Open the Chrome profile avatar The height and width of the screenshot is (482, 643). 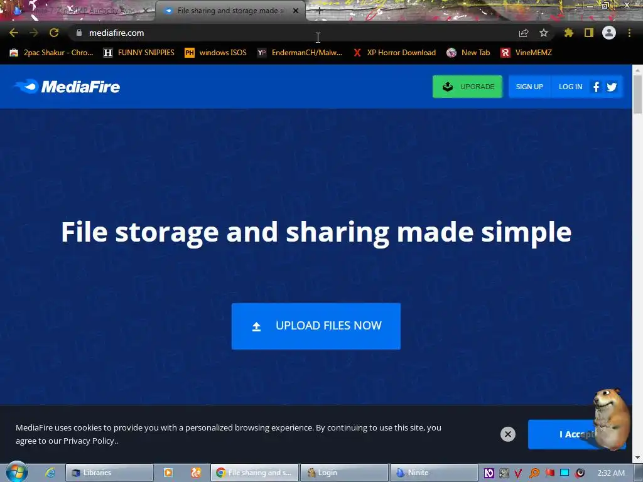coord(609,33)
